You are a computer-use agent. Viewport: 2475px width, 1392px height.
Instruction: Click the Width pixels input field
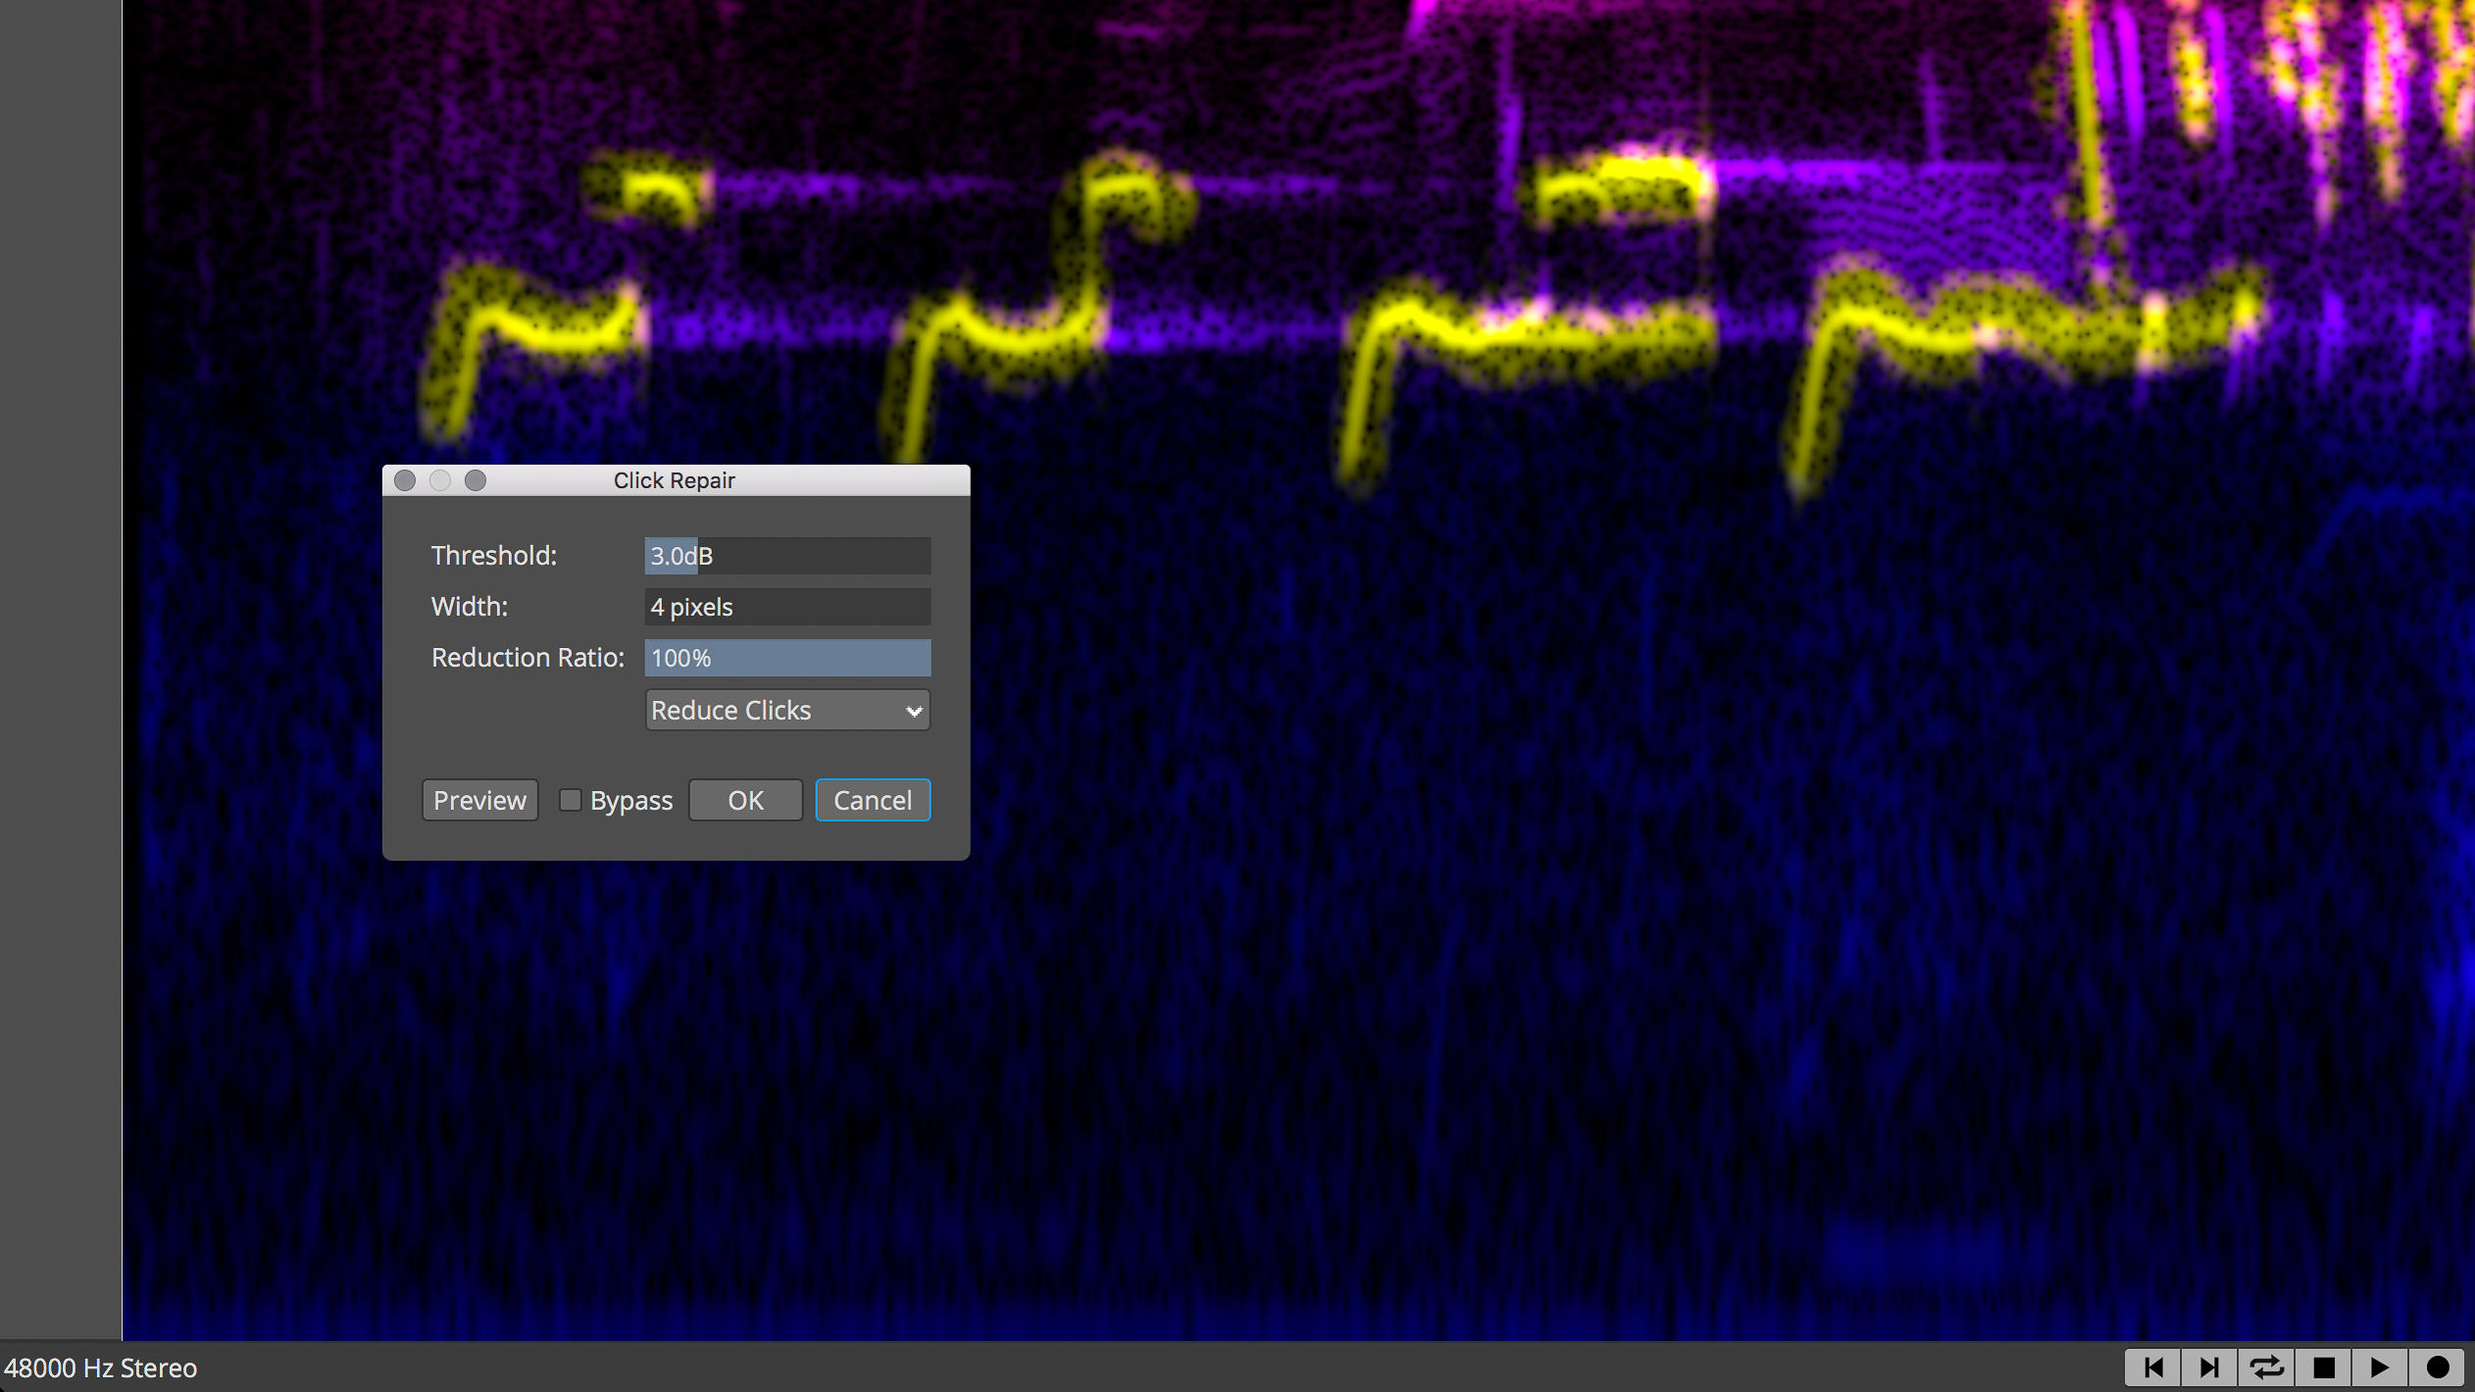click(786, 607)
